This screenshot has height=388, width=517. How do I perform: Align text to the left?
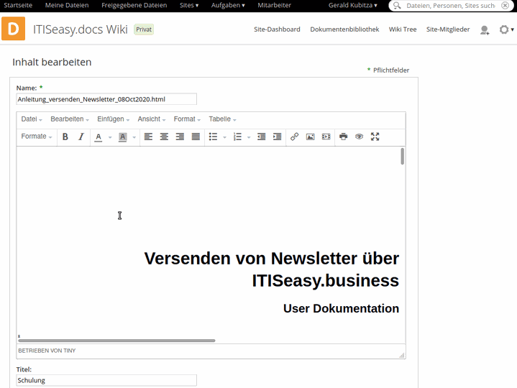148,137
